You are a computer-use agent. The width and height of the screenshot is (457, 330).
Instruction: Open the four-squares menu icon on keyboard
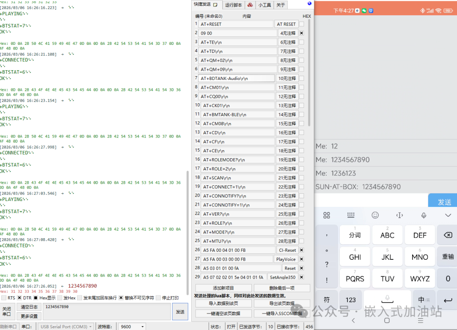327,215
